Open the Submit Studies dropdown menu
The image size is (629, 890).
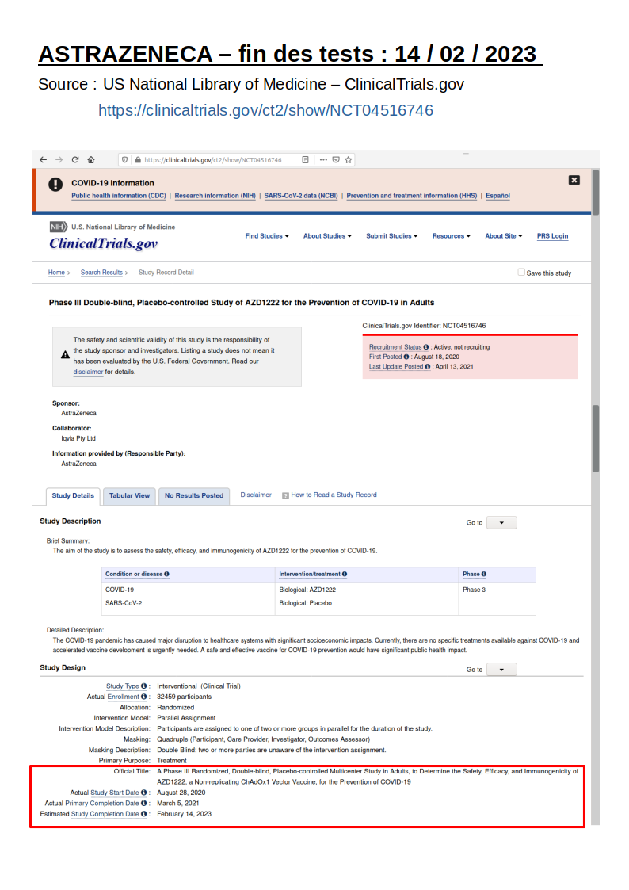pyautogui.click(x=391, y=236)
